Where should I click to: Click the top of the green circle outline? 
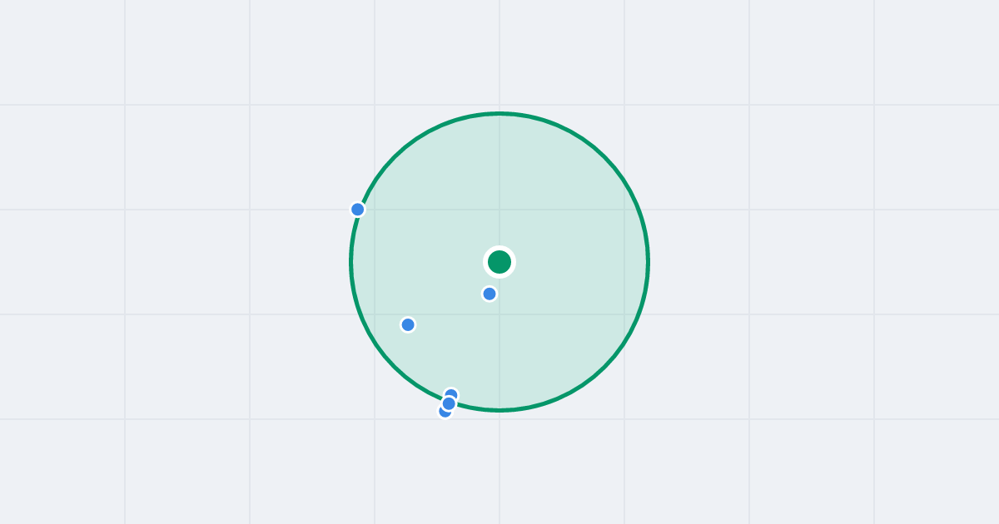pyautogui.click(x=499, y=113)
